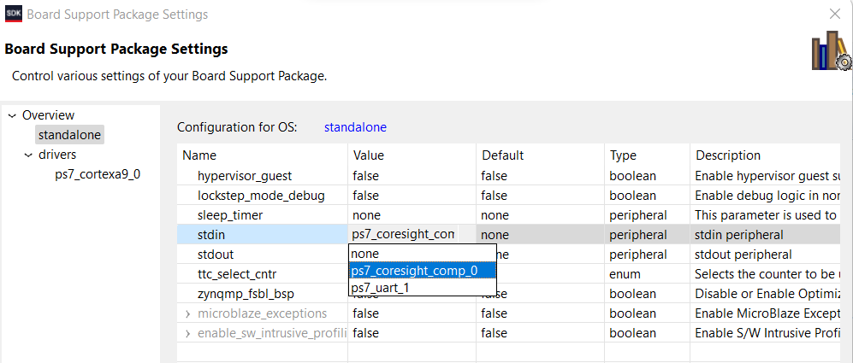Click the SDK application icon in title bar
The height and width of the screenshot is (363, 853).
click(x=14, y=15)
